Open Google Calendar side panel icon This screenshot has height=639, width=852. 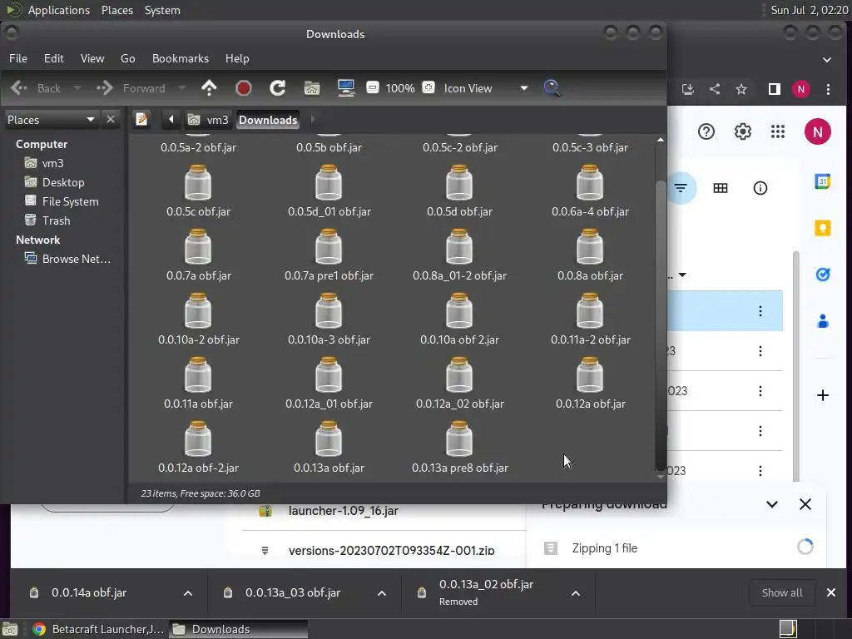coord(823,181)
